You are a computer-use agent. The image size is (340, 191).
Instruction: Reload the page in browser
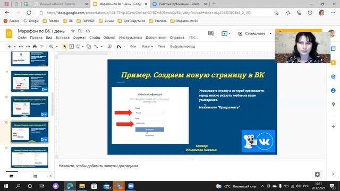[29, 13]
